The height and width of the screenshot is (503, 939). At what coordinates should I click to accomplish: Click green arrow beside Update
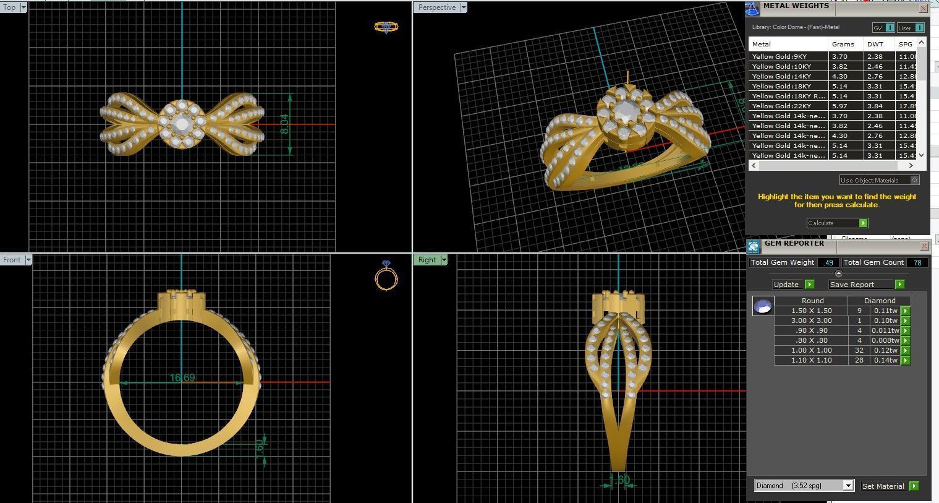[810, 285]
